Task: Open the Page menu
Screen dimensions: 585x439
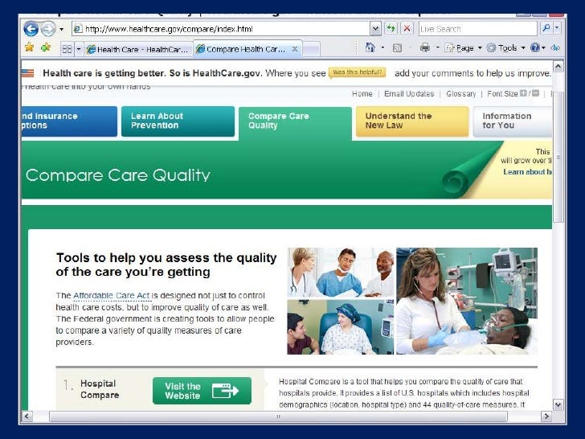Action: click(463, 47)
